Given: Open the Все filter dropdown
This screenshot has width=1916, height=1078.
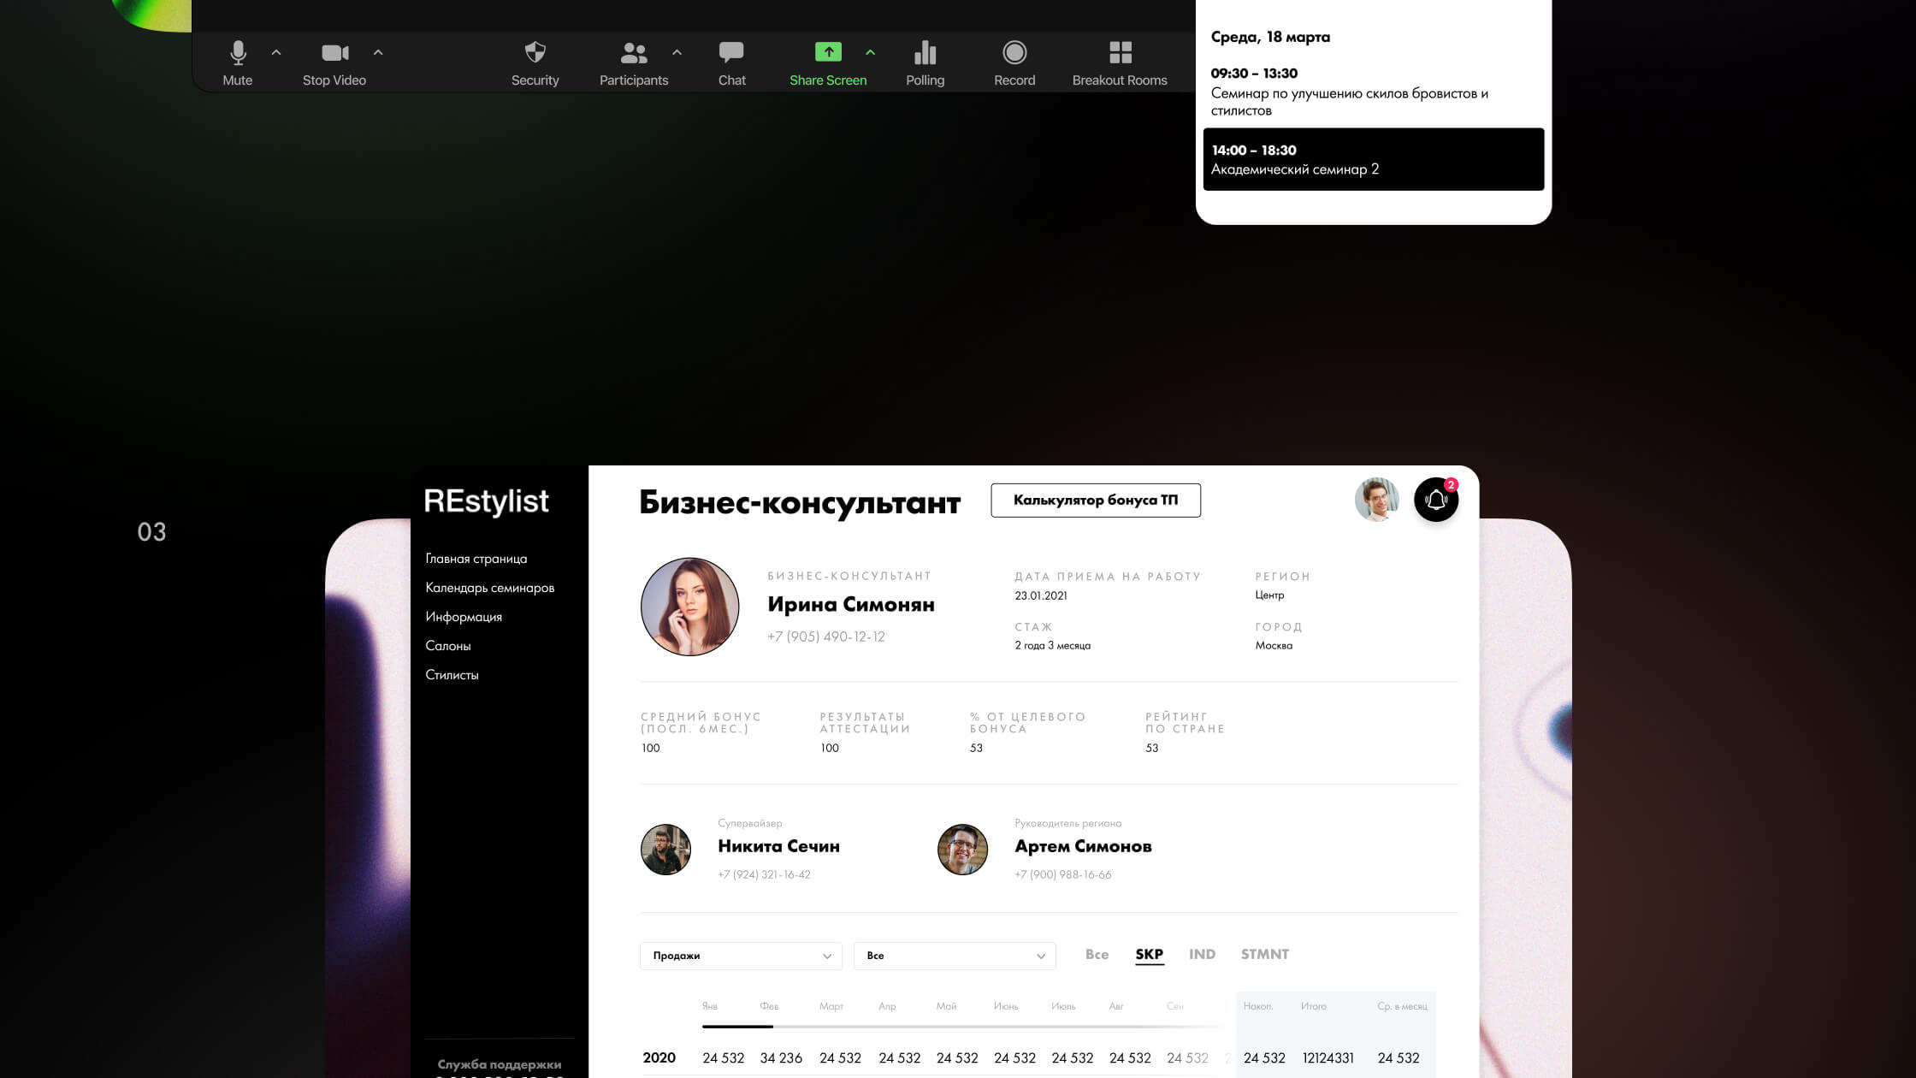Looking at the screenshot, I should [955, 956].
